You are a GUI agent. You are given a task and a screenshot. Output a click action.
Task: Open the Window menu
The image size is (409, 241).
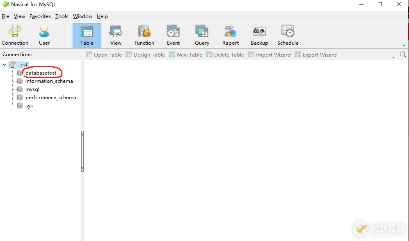coord(83,16)
